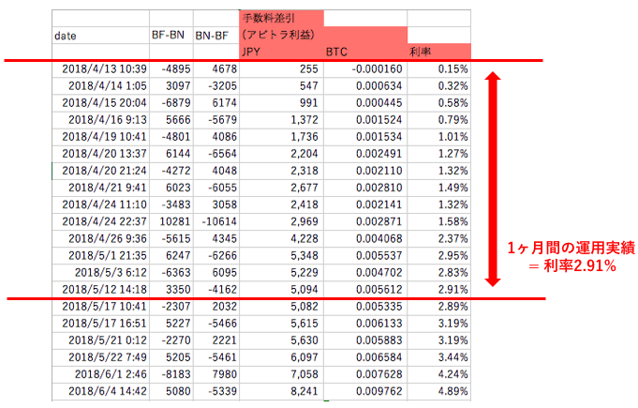Click BTC value 0.004068
Image resolution: width=638 pixels, height=408 pixels.
pos(365,238)
